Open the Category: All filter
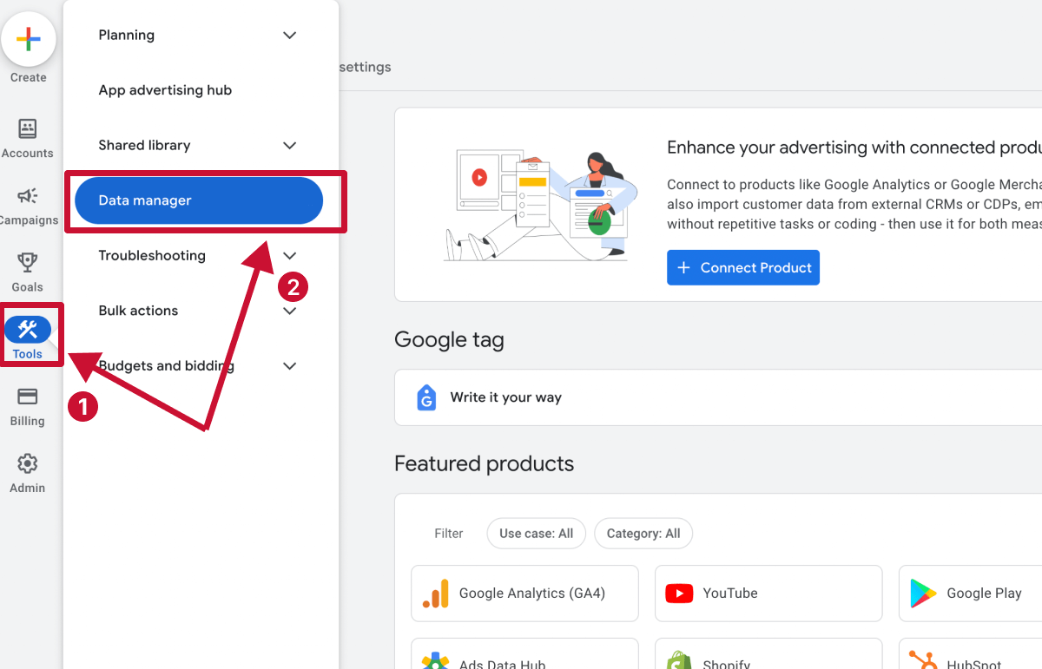1042x669 pixels. coord(643,534)
